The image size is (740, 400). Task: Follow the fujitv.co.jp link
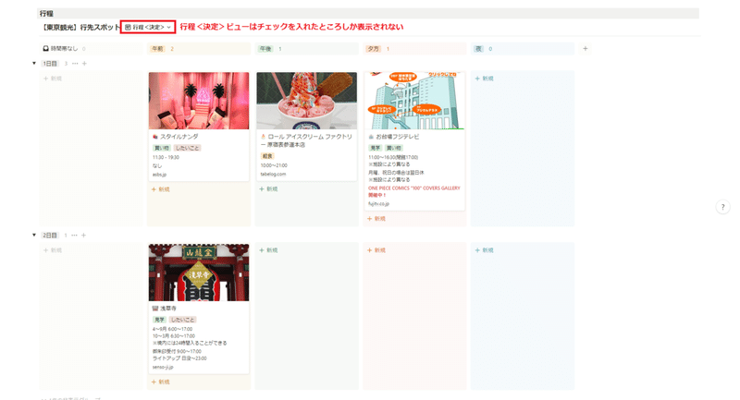pos(379,203)
